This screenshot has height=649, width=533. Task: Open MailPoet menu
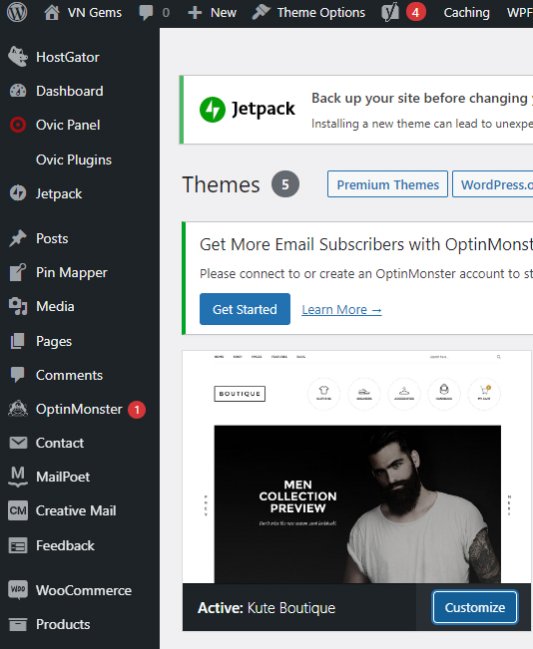(x=63, y=477)
